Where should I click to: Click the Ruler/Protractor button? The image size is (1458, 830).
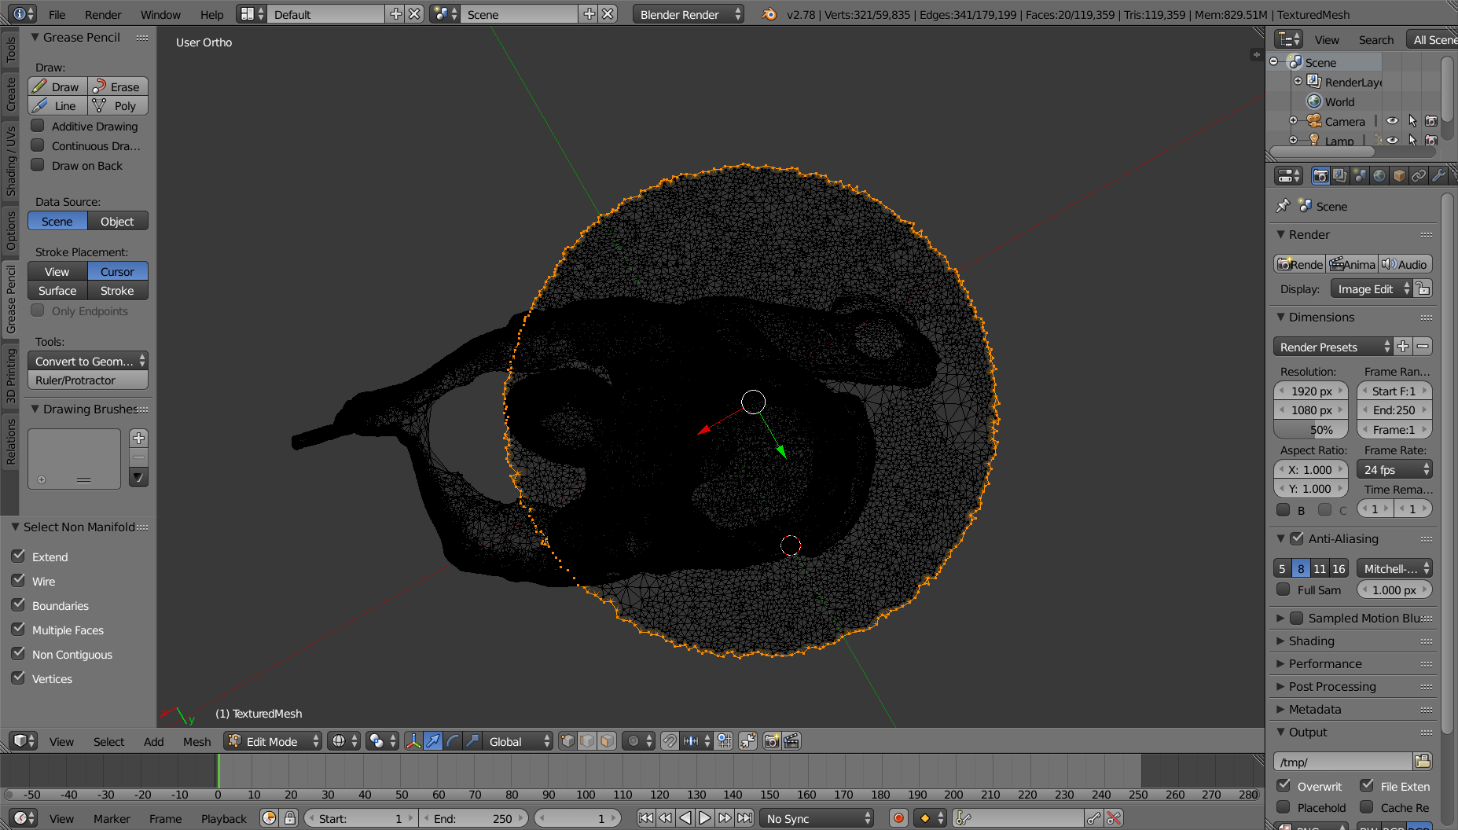[x=88, y=380]
